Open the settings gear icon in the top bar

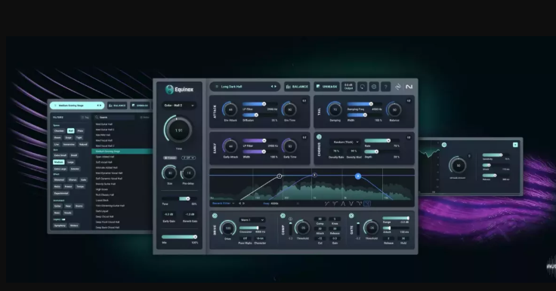(x=374, y=87)
